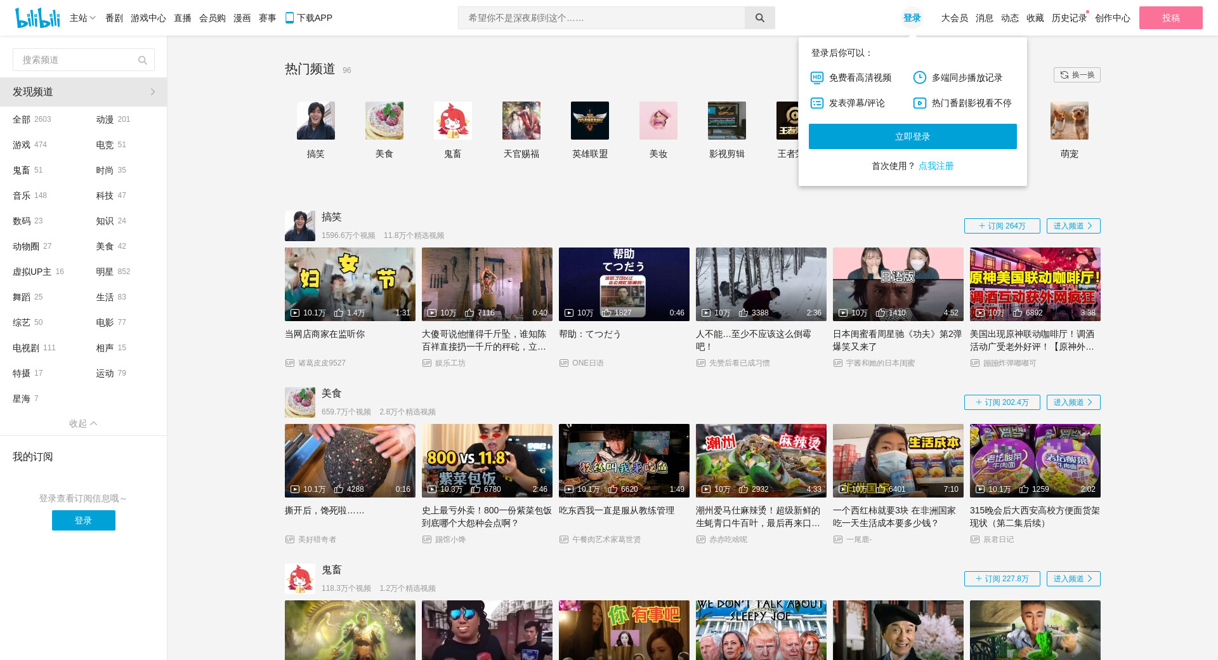Select the 美妆 channel icon
Screen dimensions: 1218x660
coord(658,121)
